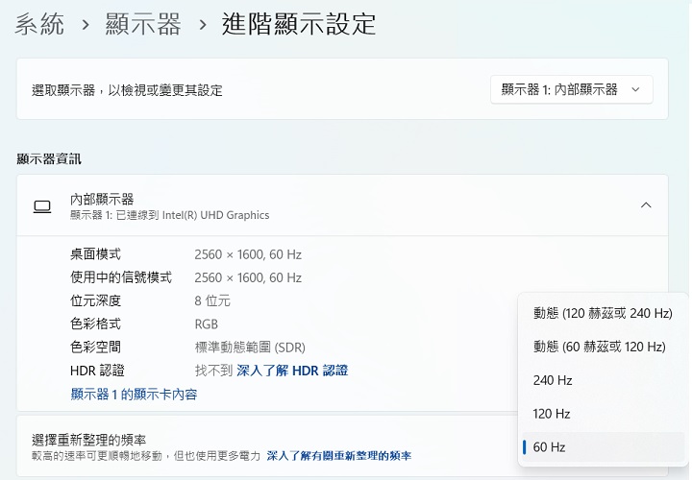Click 選取顯示器,以檢視或變更其設定 text
692x480 pixels.
(x=127, y=90)
